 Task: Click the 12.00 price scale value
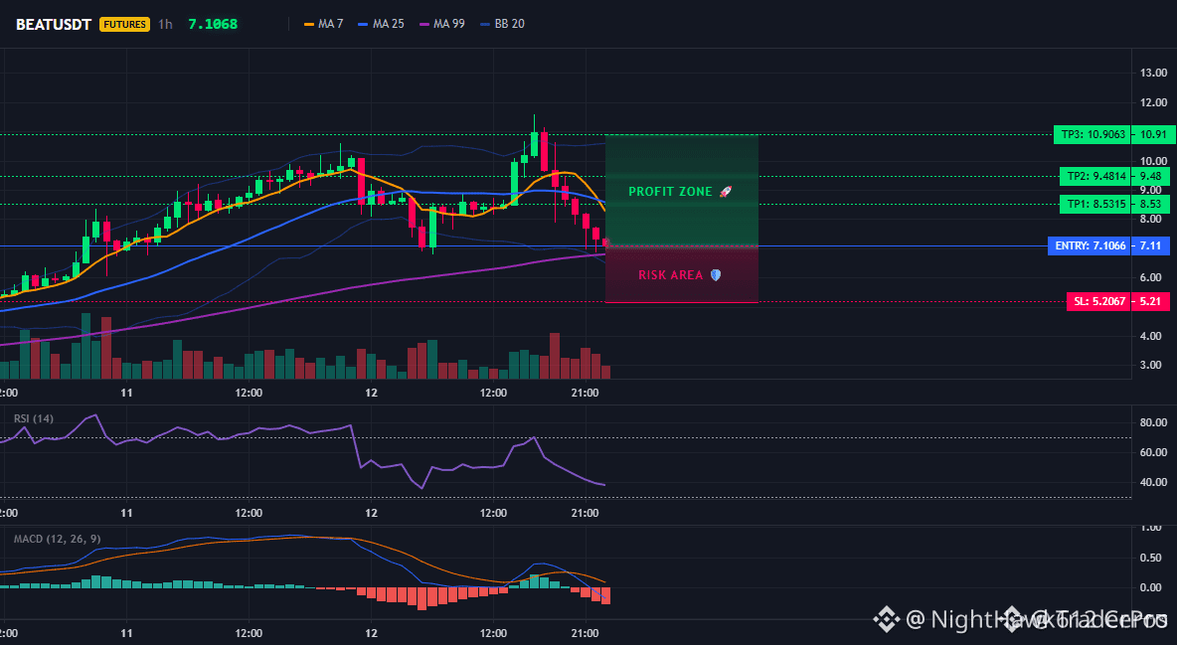[x=1154, y=102]
